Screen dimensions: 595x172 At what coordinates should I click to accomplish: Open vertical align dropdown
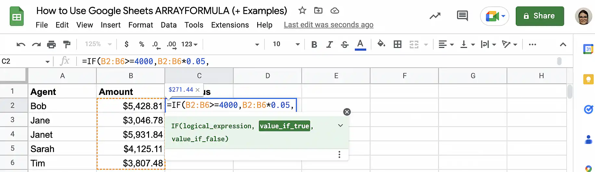pos(468,44)
